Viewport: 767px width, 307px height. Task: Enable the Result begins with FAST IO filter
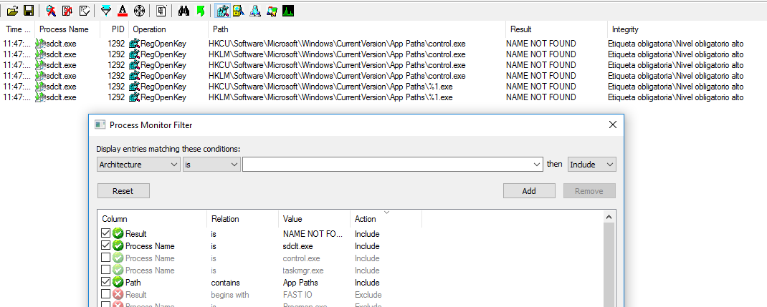(x=105, y=295)
